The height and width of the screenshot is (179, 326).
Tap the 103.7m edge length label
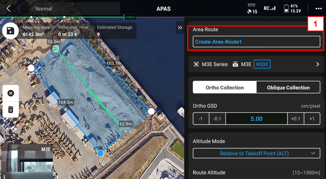click(x=114, y=63)
